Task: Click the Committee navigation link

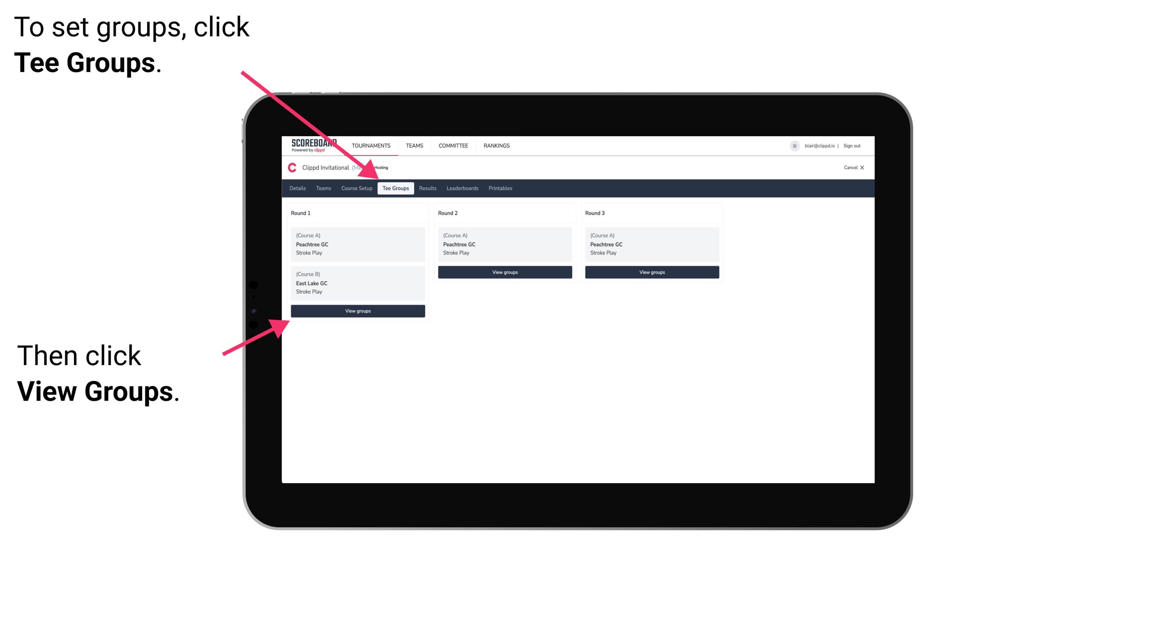Action: [454, 146]
